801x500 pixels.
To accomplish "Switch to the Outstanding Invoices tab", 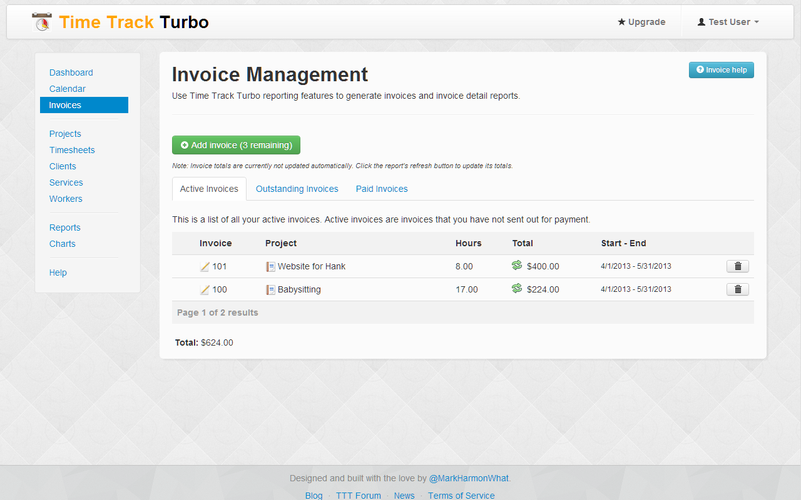I will [297, 188].
